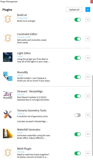Click the Constraint Editor puzzle icon
The image size is (93, 160).
(x=8, y=38)
